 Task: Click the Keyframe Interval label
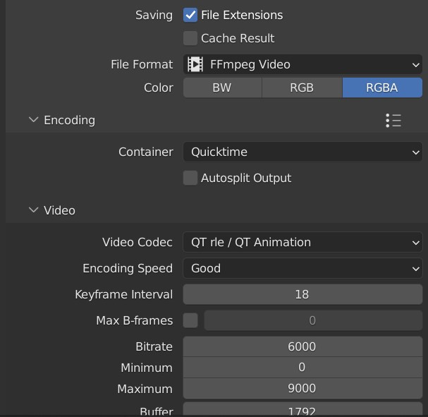[124, 294]
